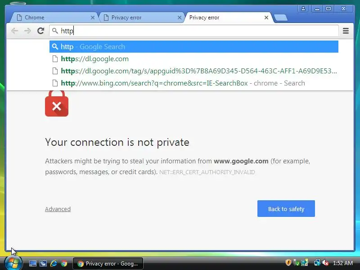Click the muted volume tray icon
Screen dimensions: 360x270
325,263
